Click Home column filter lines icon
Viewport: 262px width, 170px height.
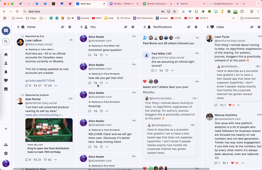click(63, 27)
